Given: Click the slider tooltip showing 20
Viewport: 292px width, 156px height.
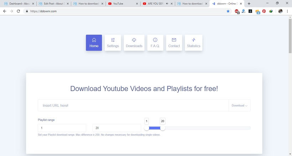Looking at the screenshot, I should click(163, 121).
